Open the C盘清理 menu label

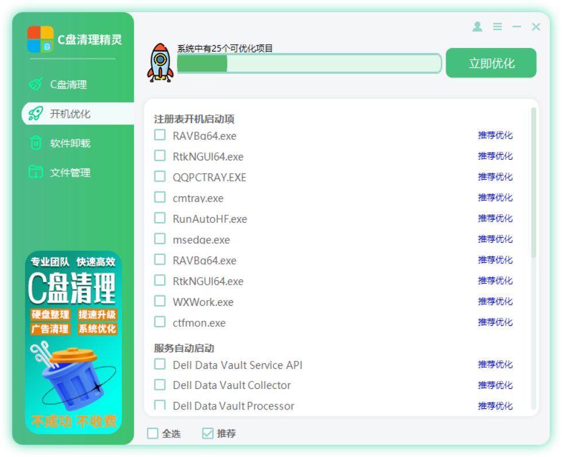click(x=68, y=84)
